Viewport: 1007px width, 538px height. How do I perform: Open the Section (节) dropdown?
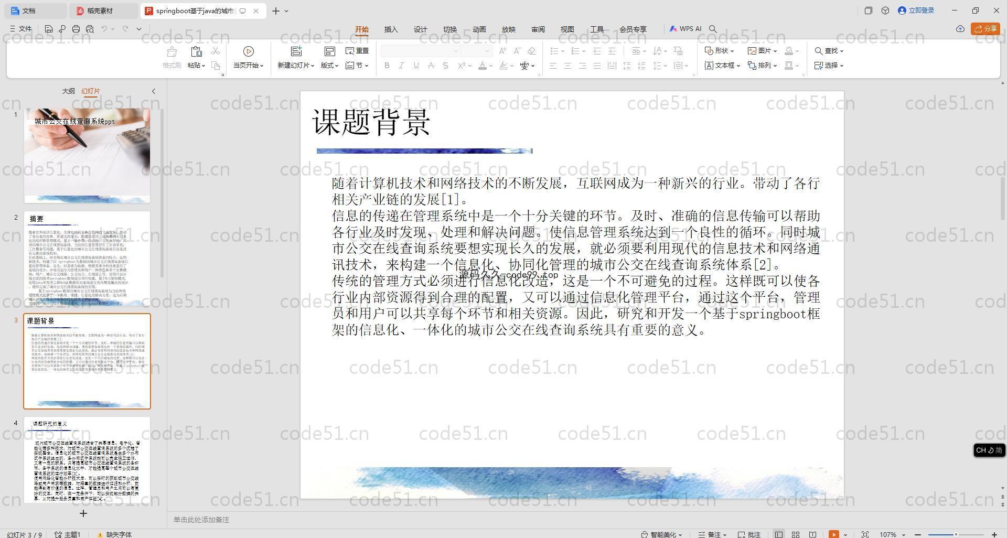click(357, 66)
